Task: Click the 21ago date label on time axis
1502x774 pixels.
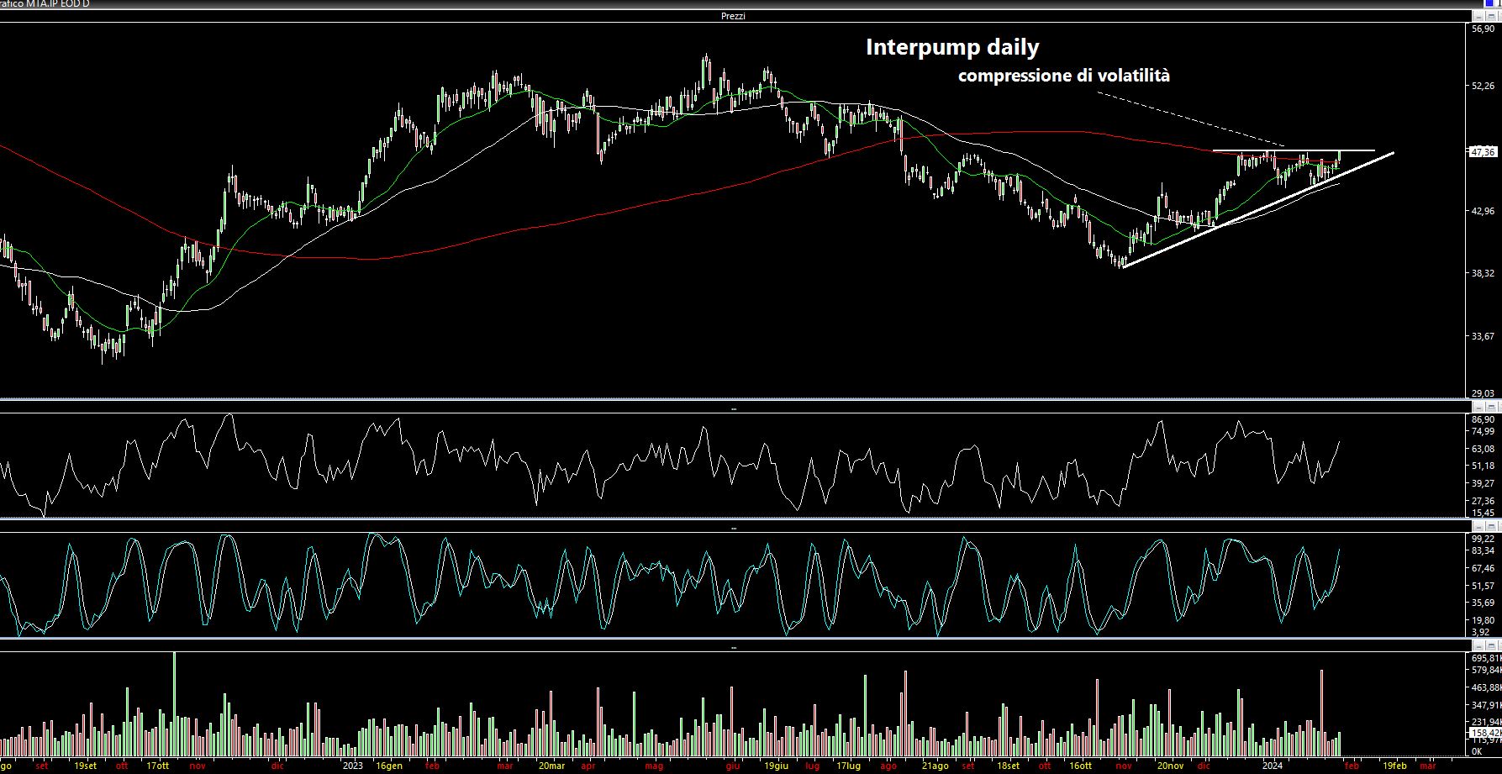Action: point(935,766)
